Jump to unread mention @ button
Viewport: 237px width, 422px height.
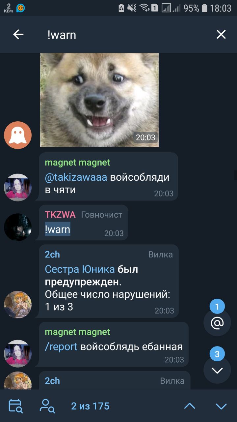[217, 322]
